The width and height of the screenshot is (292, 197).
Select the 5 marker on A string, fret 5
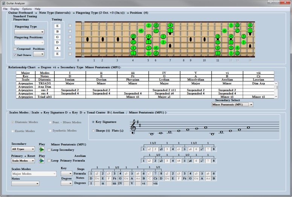point(148,48)
